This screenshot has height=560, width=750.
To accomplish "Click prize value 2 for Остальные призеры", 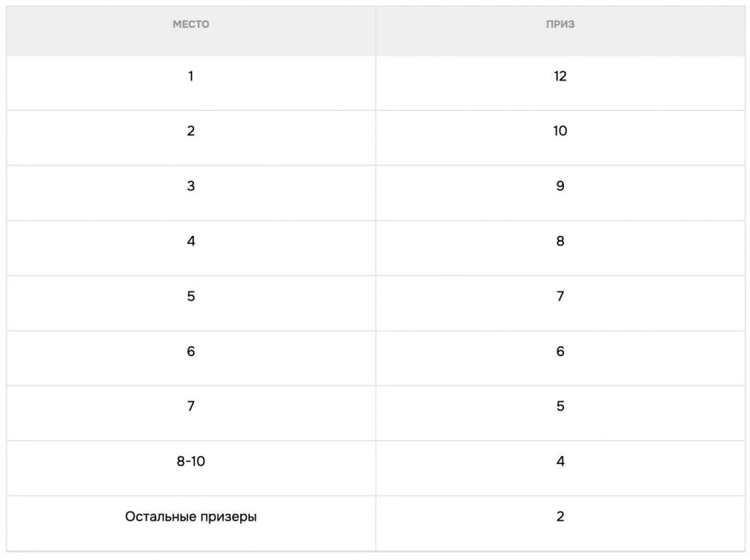I will (x=560, y=517).
